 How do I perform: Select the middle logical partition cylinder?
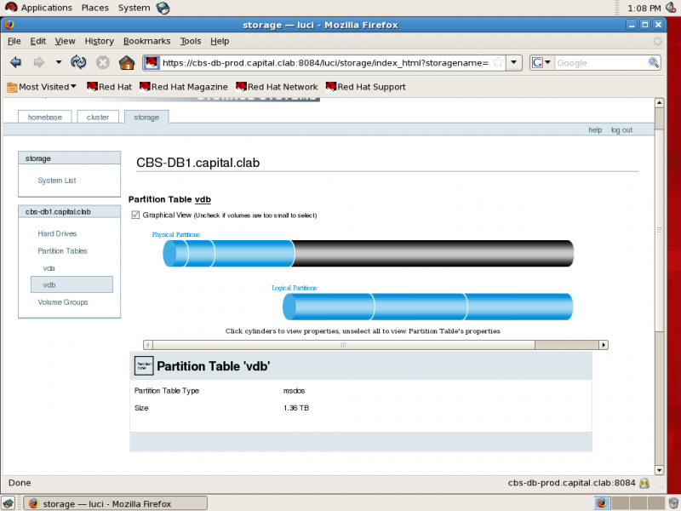421,307
